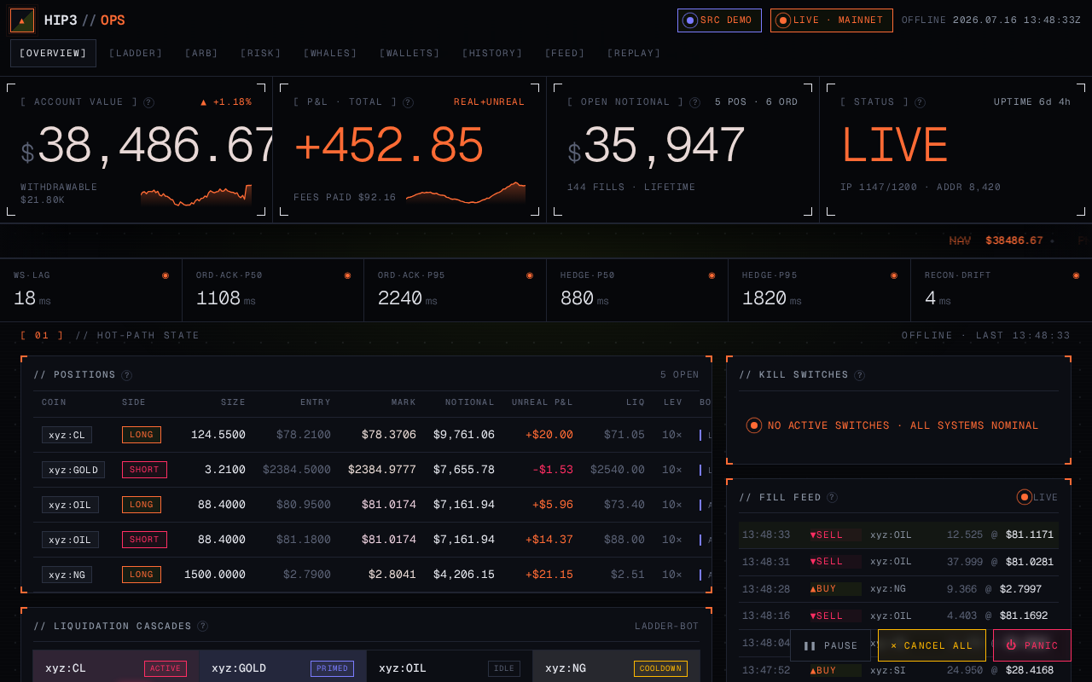
Task: Toggle LIVE MAINNET mode
Action: point(832,20)
